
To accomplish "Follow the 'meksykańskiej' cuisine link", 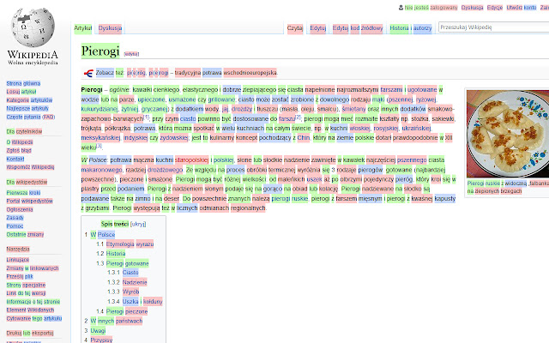I will [x=100, y=137].
